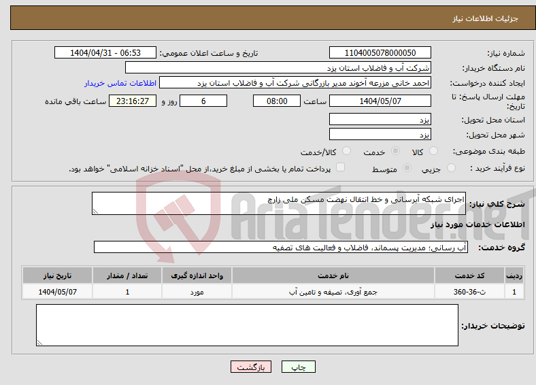
Task: Click the نام دستگاه خریدار label
Action: pyautogui.click(x=494, y=69)
